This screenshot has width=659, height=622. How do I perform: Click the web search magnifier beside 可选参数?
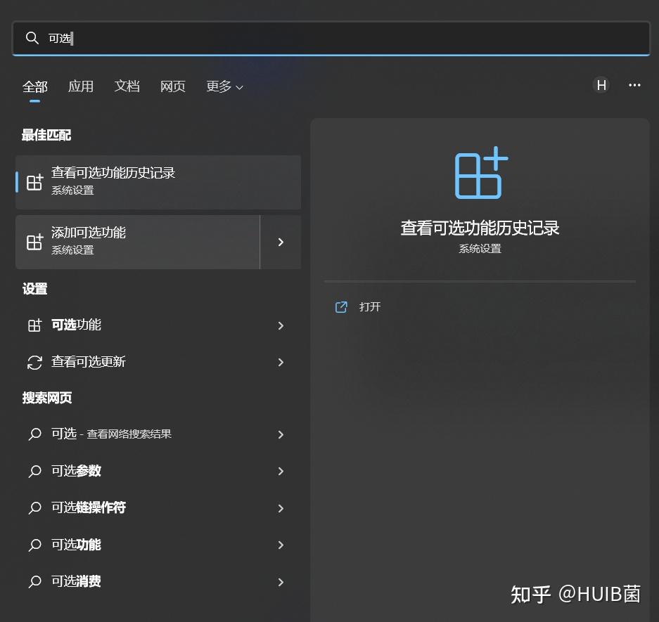(34, 471)
